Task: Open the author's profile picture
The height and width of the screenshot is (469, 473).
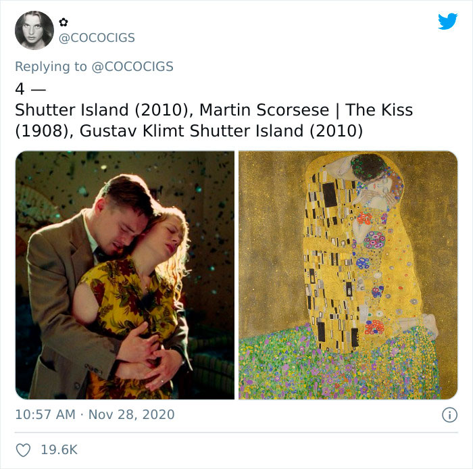Action: (x=34, y=30)
